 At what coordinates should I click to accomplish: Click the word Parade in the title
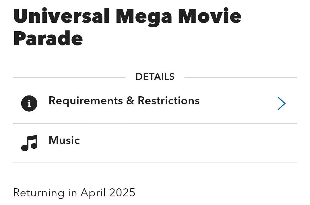coord(48,38)
